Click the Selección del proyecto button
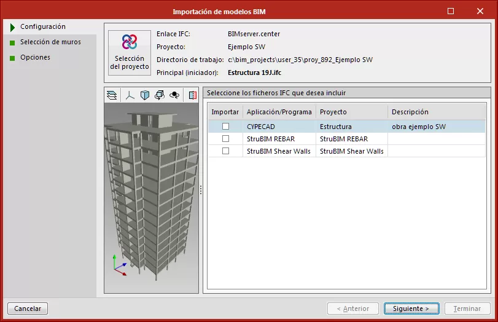498x322 pixels. 130,53
